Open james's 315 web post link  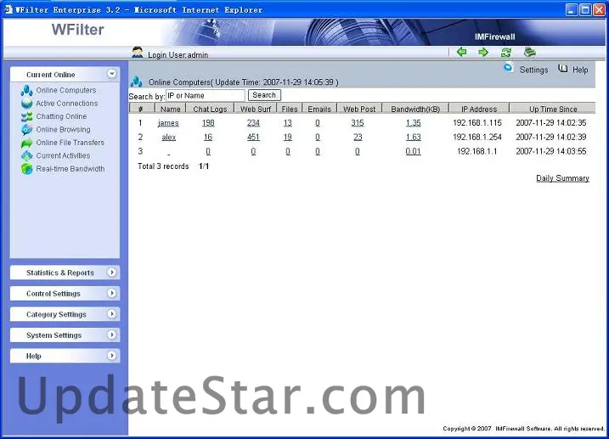tap(358, 123)
